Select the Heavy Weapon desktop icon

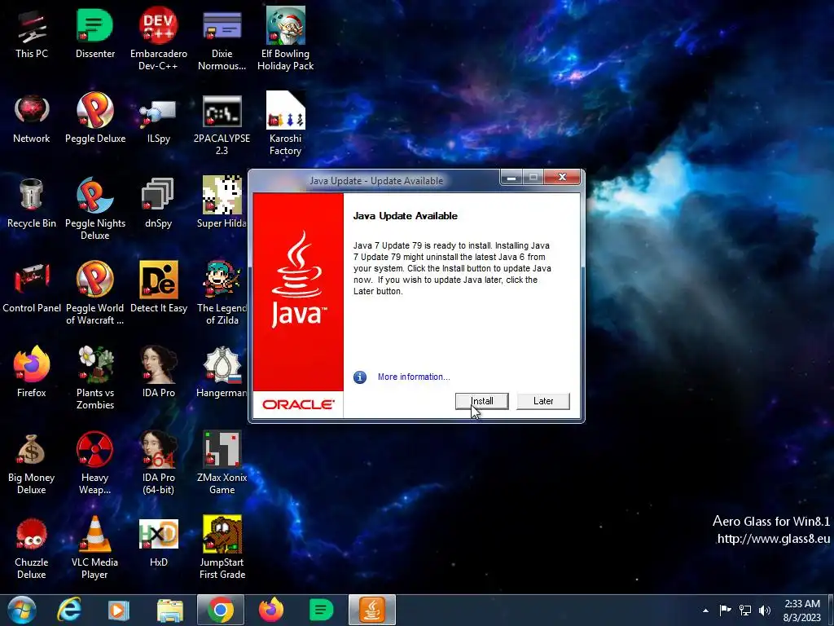[95, 463]
